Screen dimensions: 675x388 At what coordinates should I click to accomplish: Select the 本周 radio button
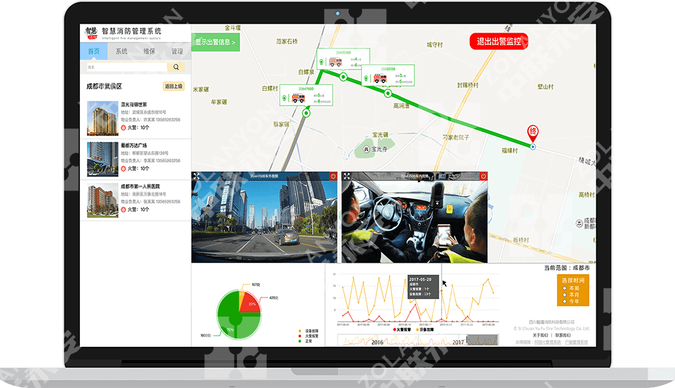click(564, 288)
